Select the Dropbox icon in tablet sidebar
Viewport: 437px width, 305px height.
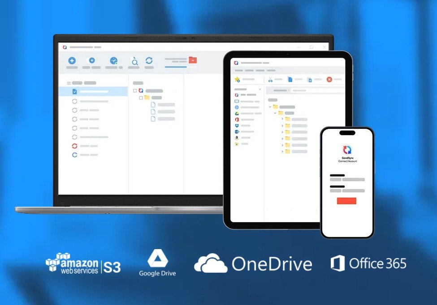click(237, 126)
